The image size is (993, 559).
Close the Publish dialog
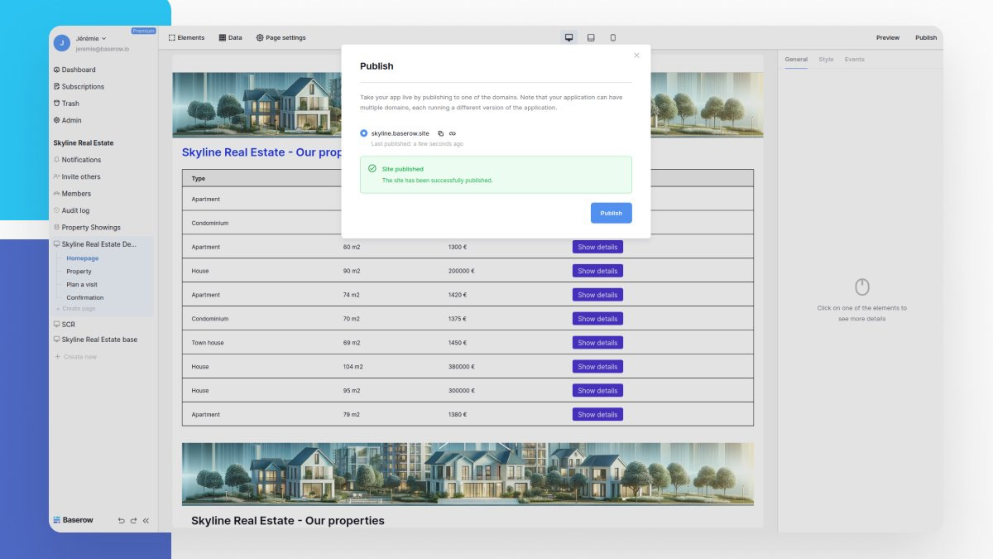click(636, 55)
